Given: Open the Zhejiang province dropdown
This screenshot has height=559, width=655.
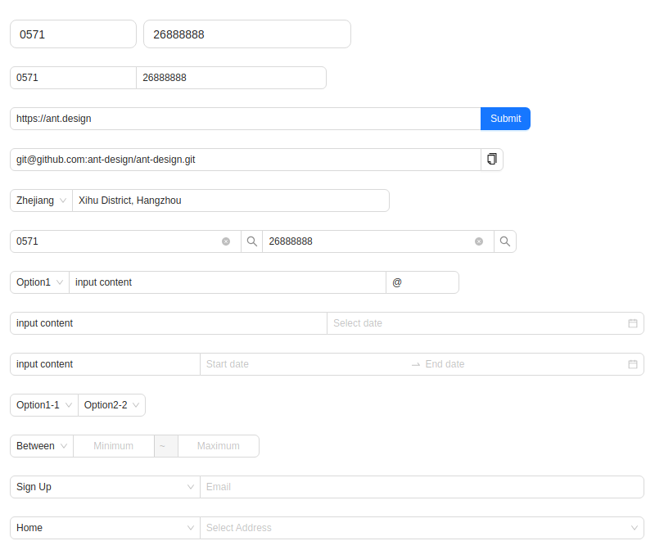Looking at the screenshot, I should 40,201.
